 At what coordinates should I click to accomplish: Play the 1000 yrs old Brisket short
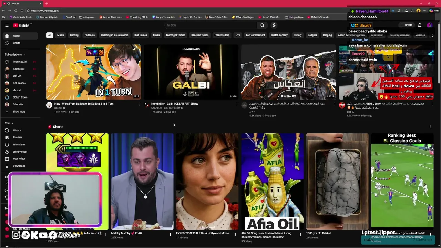pyautogui.click(x=337, y=181)
